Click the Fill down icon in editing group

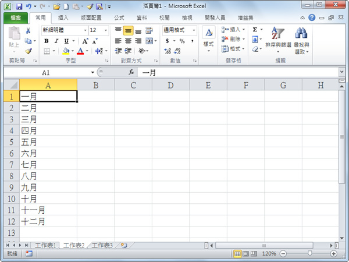tap(255, 40)
